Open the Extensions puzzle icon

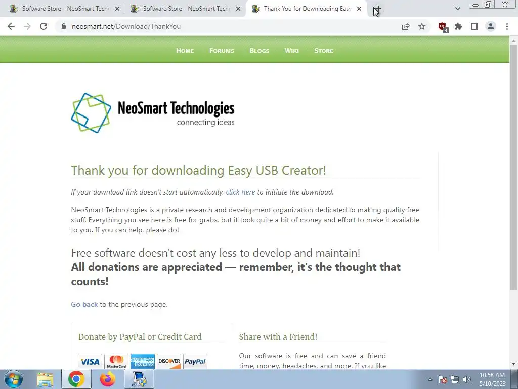458,26
